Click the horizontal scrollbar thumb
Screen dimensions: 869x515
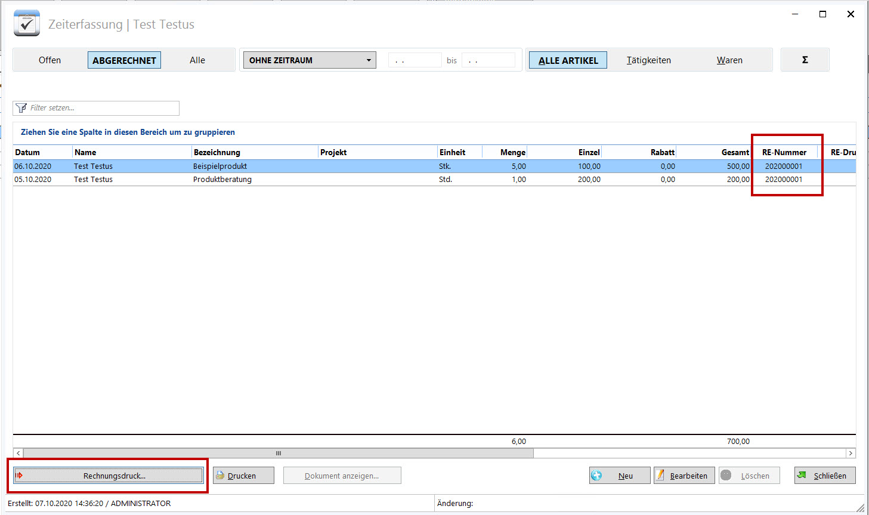[278, 454]
